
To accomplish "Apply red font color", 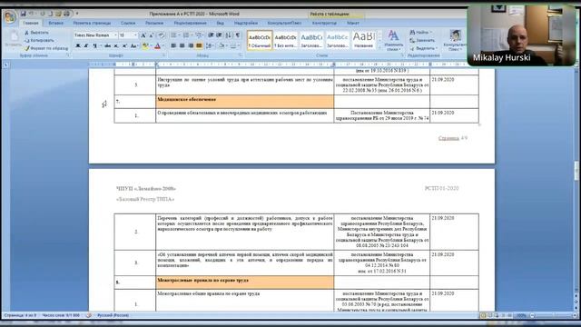I will [x=157, y=46].
